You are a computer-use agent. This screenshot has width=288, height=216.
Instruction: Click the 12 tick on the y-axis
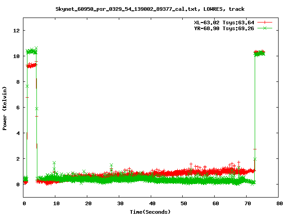click(17, 31)
